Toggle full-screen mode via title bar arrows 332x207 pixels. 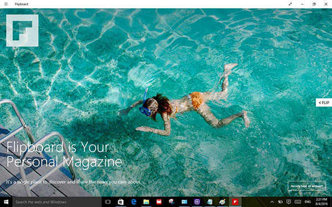[290, 4]
